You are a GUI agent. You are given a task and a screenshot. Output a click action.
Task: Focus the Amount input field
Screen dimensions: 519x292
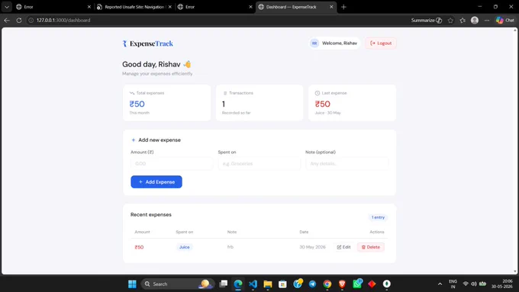172,164
